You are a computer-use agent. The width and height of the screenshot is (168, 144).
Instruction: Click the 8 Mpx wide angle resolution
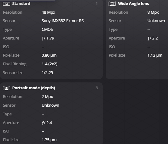(153, 12)
